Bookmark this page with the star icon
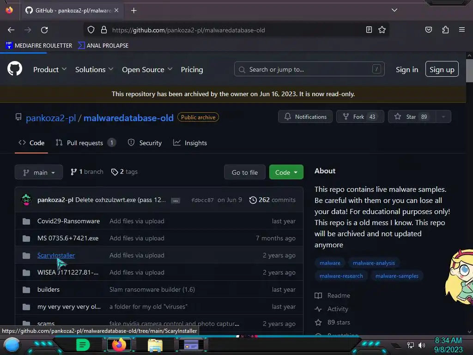473x355 pixels. pos(382,30)
